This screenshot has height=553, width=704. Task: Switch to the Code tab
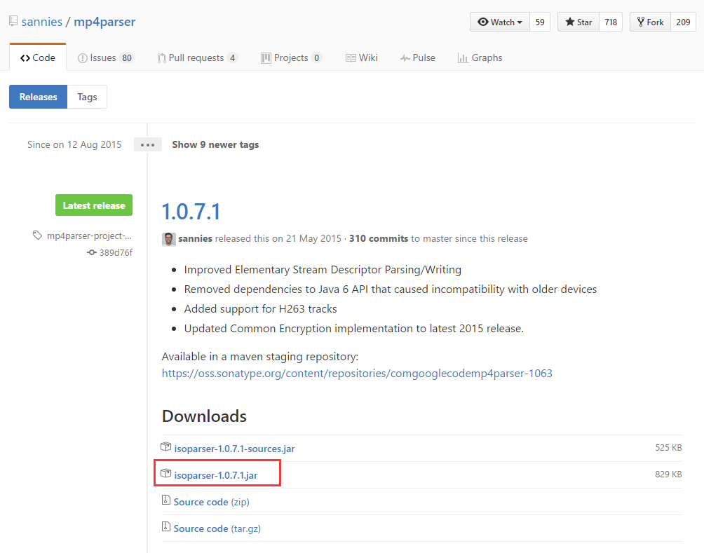[38, 57]
